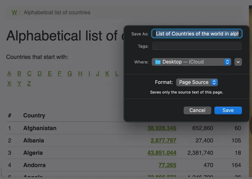
Task: Click the Country column header
Action: pyautogui.click(x=34, y=116)
